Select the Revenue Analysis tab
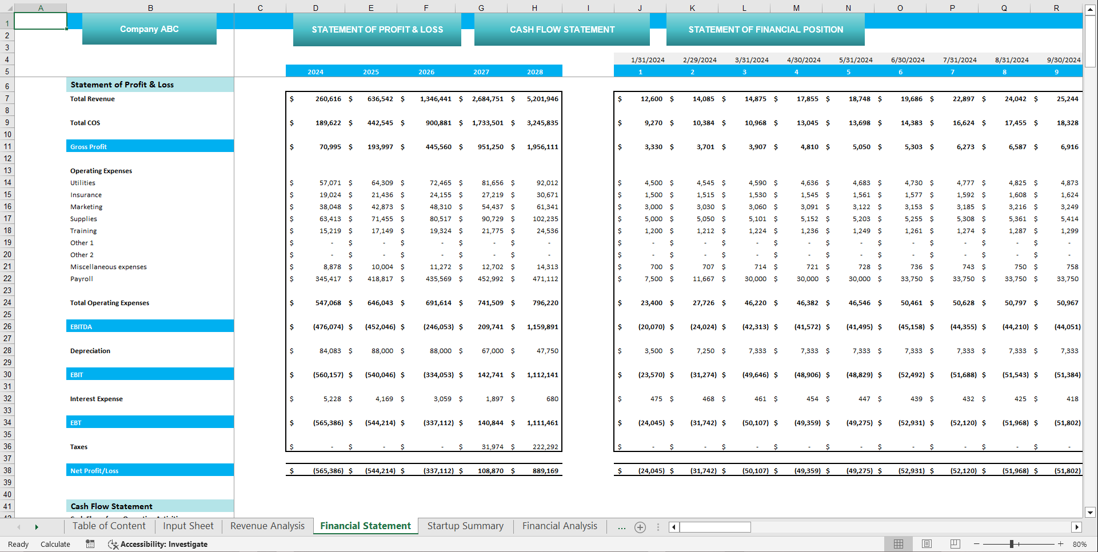Image resolution: width=1098 pixels, height=552 pixels. [x=267, y=526]
